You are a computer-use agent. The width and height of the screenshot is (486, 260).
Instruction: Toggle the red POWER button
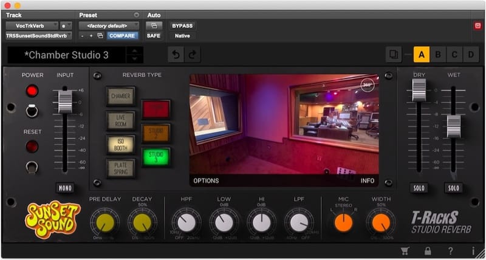click(32, 91)
